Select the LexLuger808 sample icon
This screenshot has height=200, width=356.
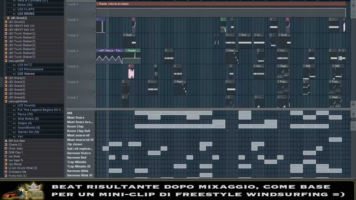tap(6, 61)
